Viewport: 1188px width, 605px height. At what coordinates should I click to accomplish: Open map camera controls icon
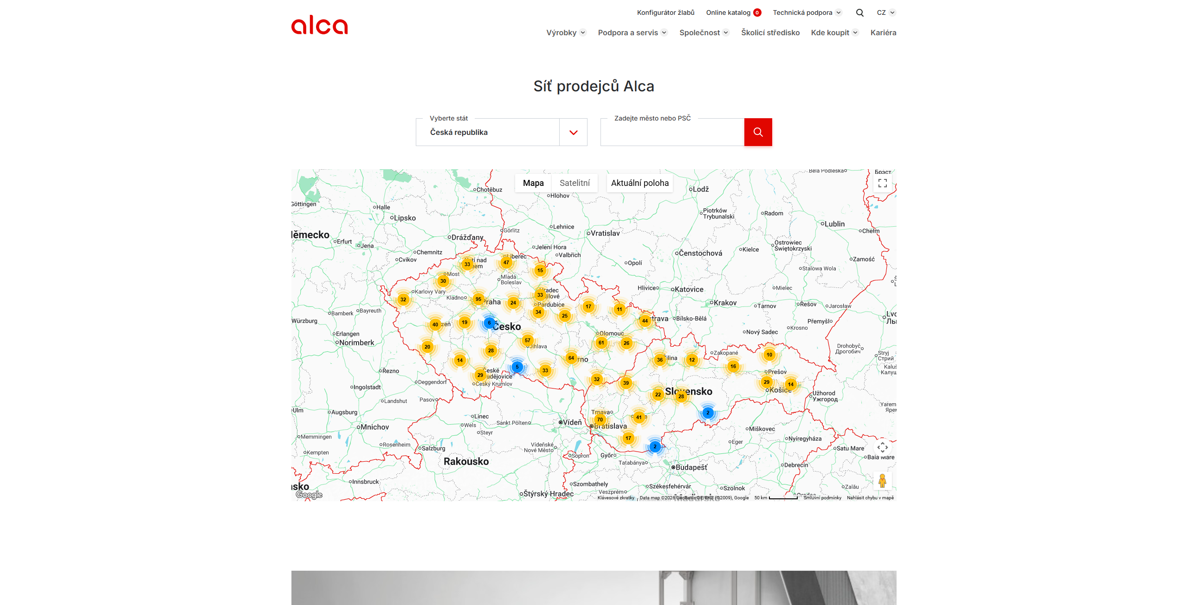coord(882,447)
